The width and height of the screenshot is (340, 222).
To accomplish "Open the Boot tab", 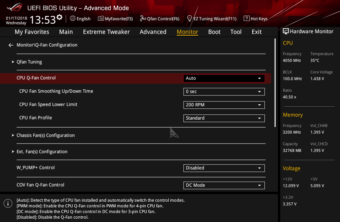I will pyautogui.click(x=214, y=32).
